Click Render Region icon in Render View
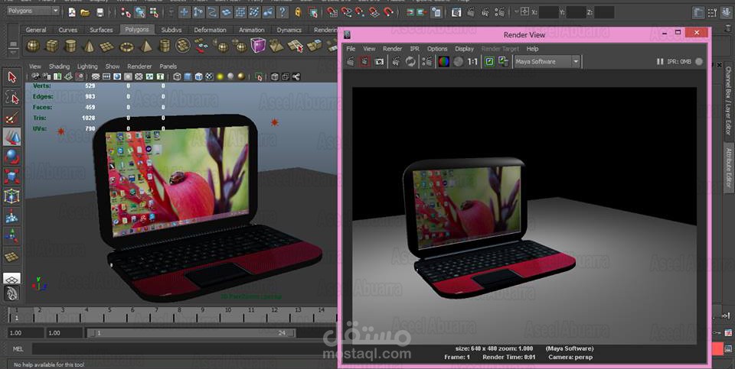Image resolution: width=735 pixels, height=369 pixels. [364, 61]
